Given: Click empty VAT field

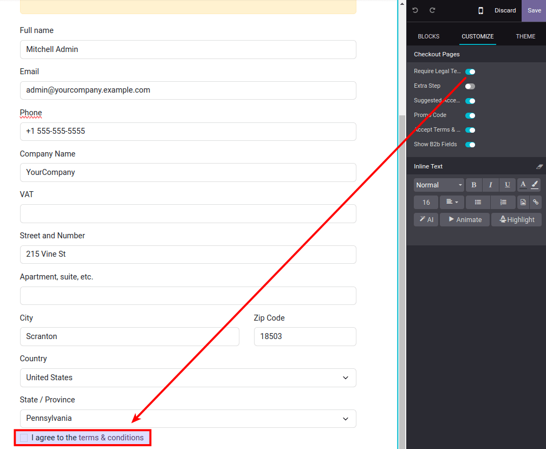Looking at the screenshot, I should click(188, 214).
